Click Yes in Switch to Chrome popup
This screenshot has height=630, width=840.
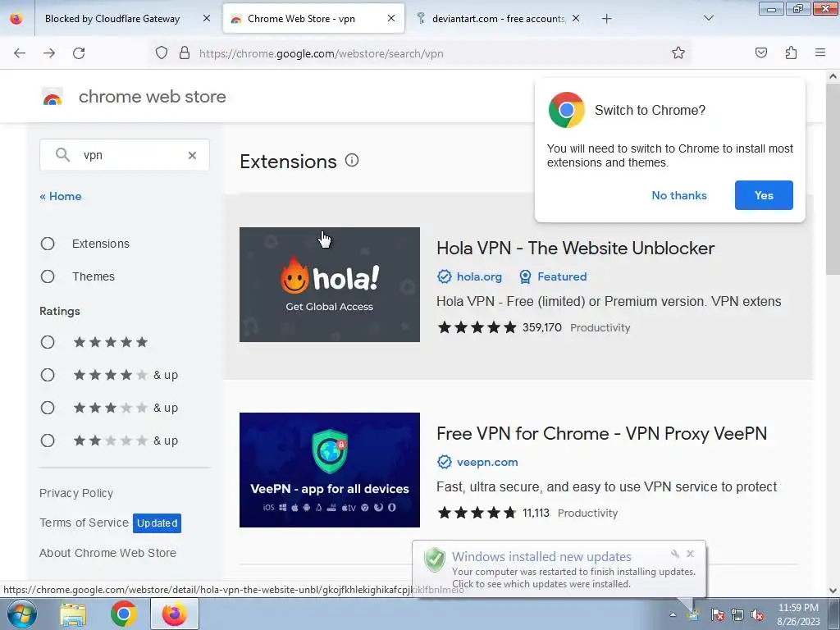click(x=764, y=195)
